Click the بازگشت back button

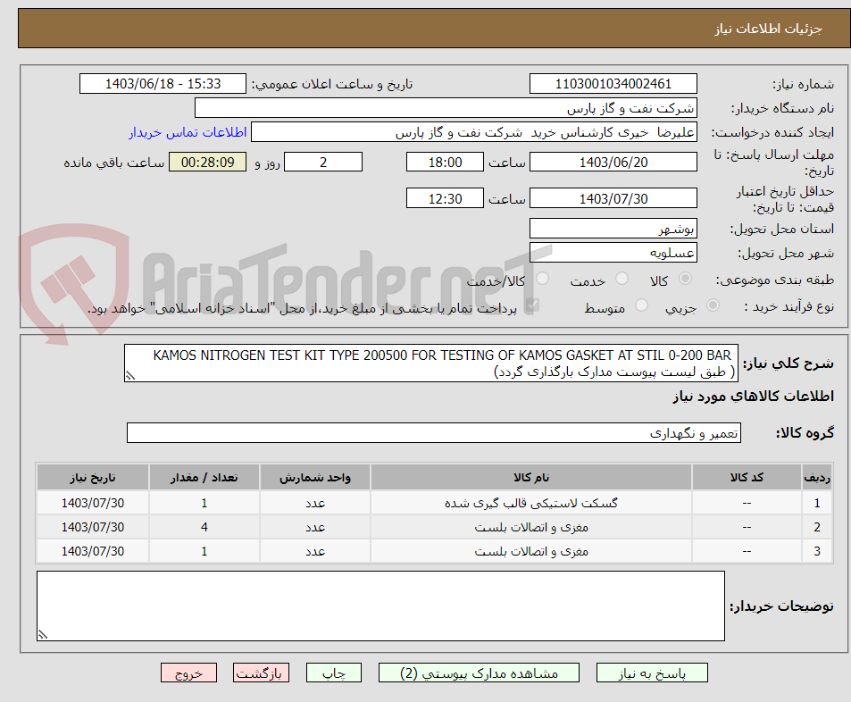click(x=261, y=673)
